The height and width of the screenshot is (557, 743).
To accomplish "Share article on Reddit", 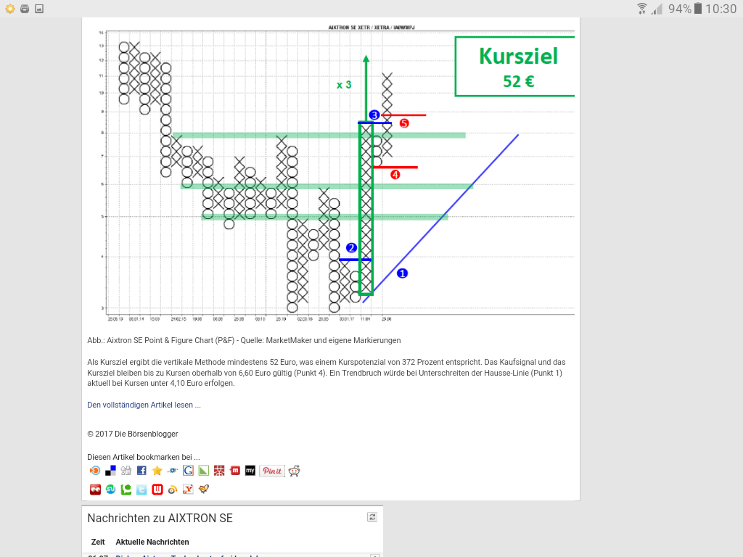I will [x=295, y=471].
